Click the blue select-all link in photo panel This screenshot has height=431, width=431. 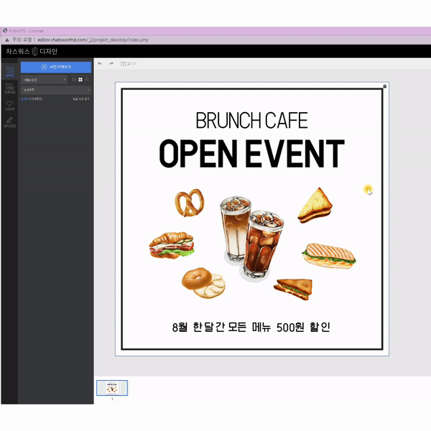pos(24,99)
